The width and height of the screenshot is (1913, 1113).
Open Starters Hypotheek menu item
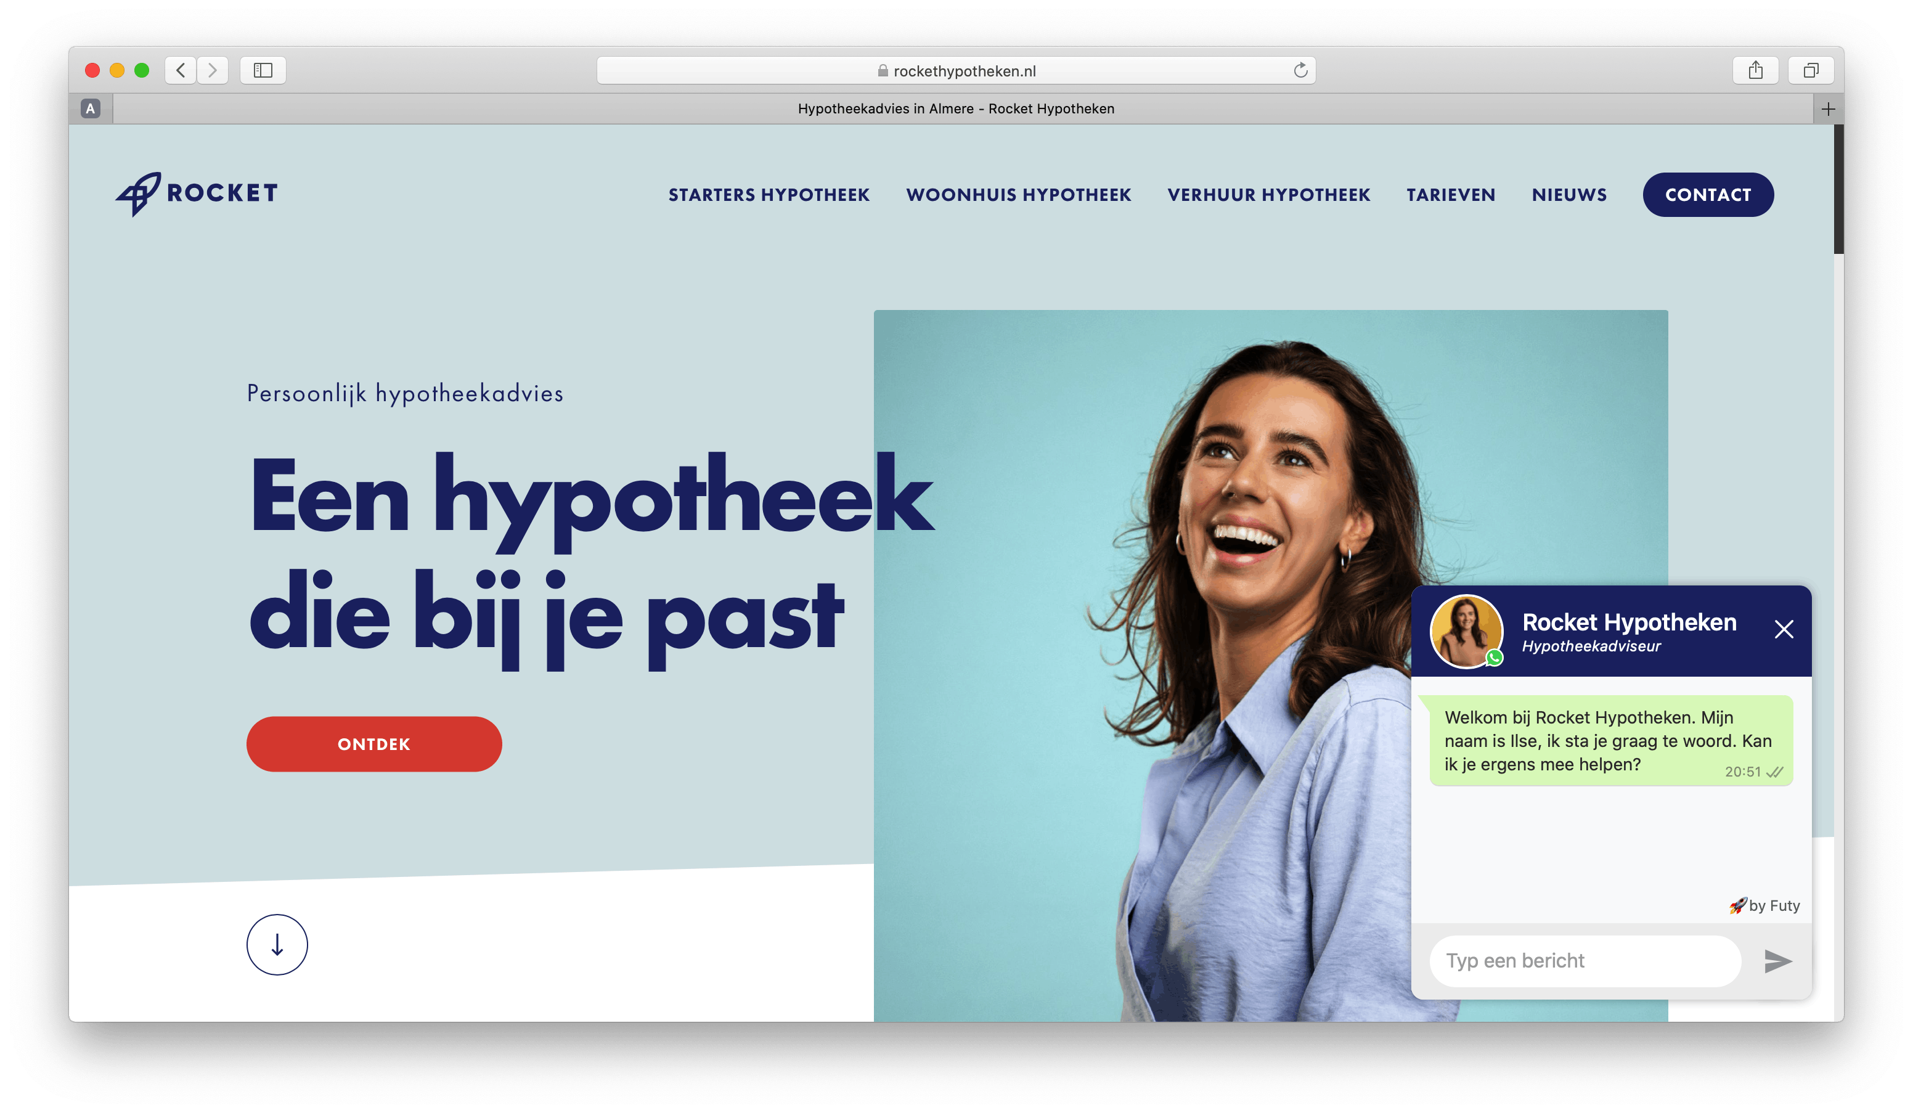pos(769,195)
